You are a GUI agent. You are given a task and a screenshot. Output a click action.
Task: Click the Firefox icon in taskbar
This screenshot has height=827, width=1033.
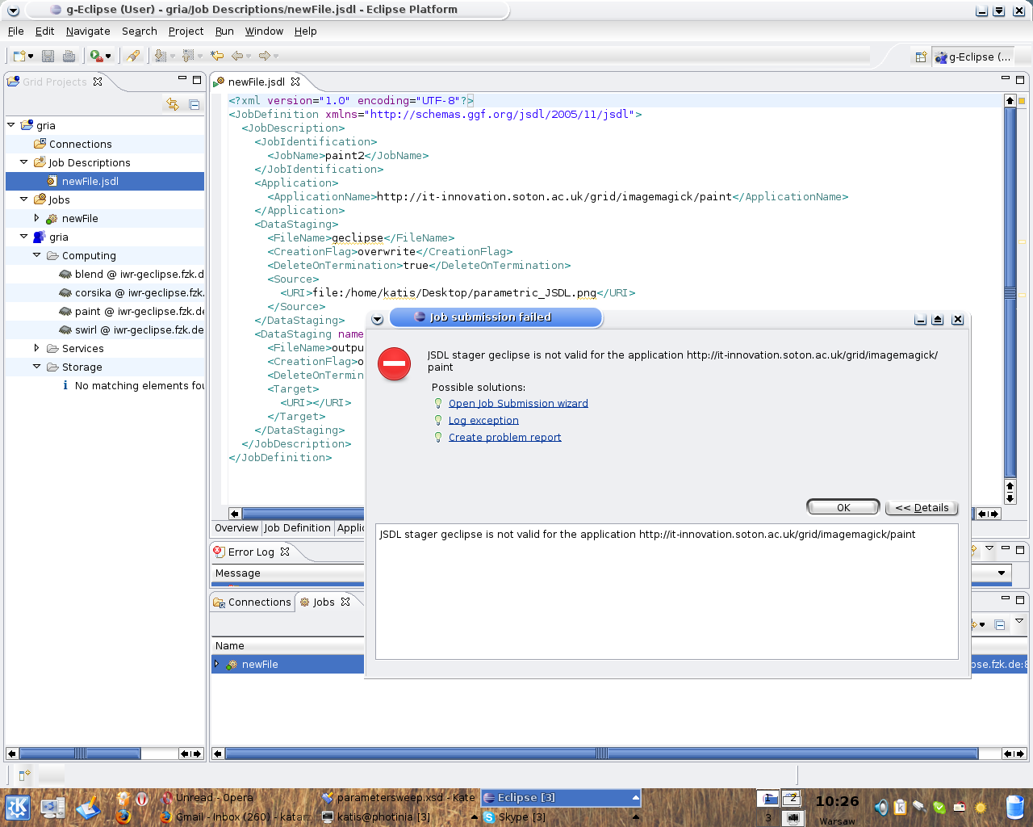pos(123,817)
